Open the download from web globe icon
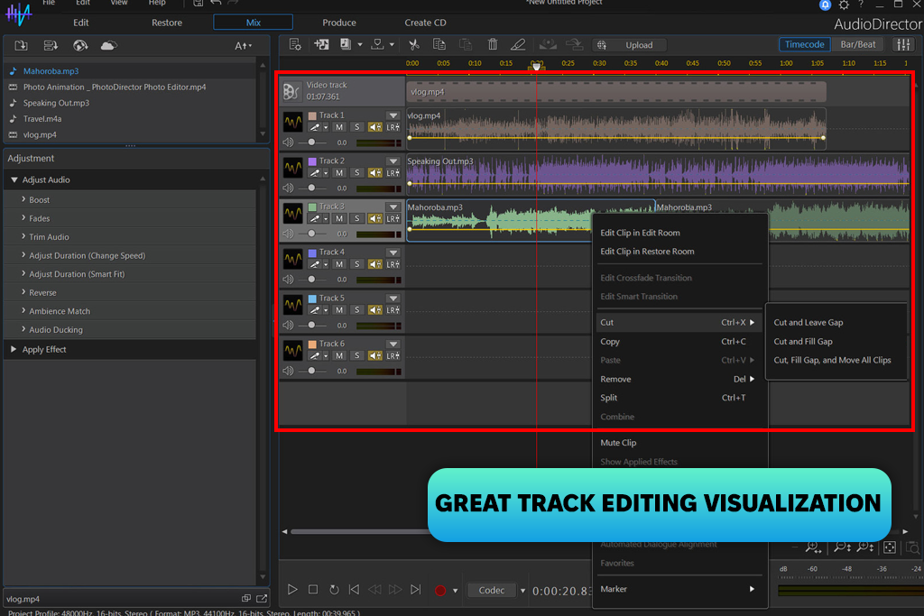 (80, 45)
